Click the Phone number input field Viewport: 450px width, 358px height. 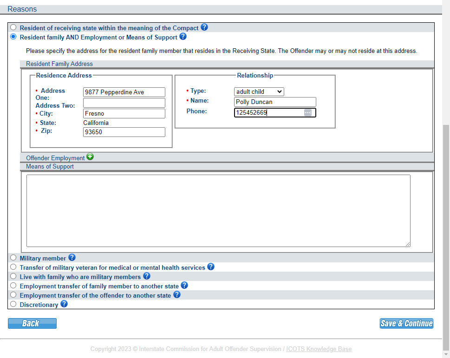click(x=275, y=112)
